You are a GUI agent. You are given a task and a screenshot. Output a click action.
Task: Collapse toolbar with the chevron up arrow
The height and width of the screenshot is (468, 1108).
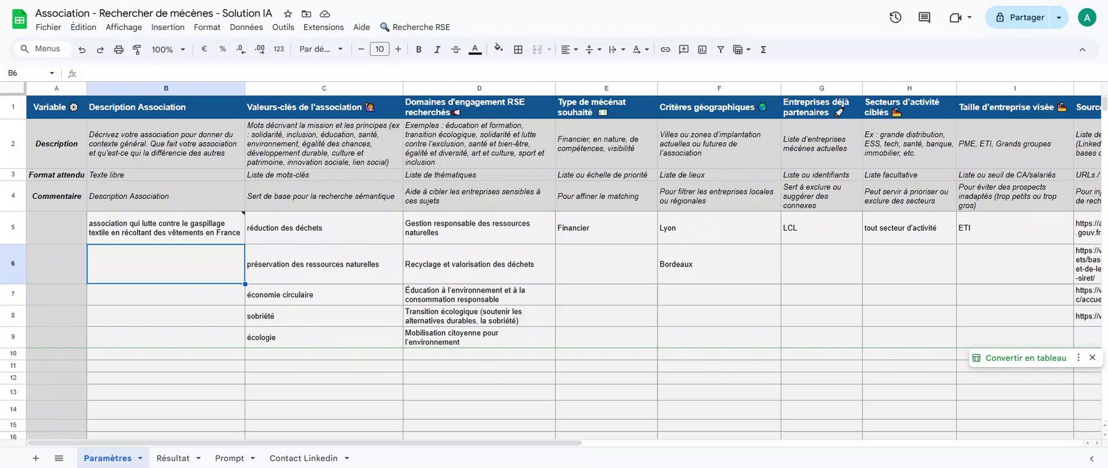coord(1083,49)
